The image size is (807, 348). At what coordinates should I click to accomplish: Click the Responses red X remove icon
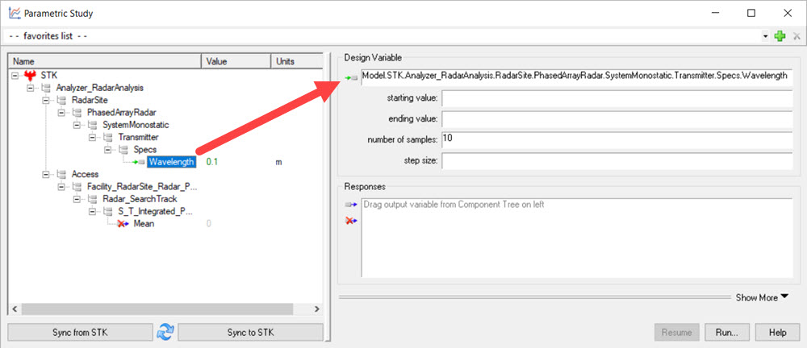point(350,220)
